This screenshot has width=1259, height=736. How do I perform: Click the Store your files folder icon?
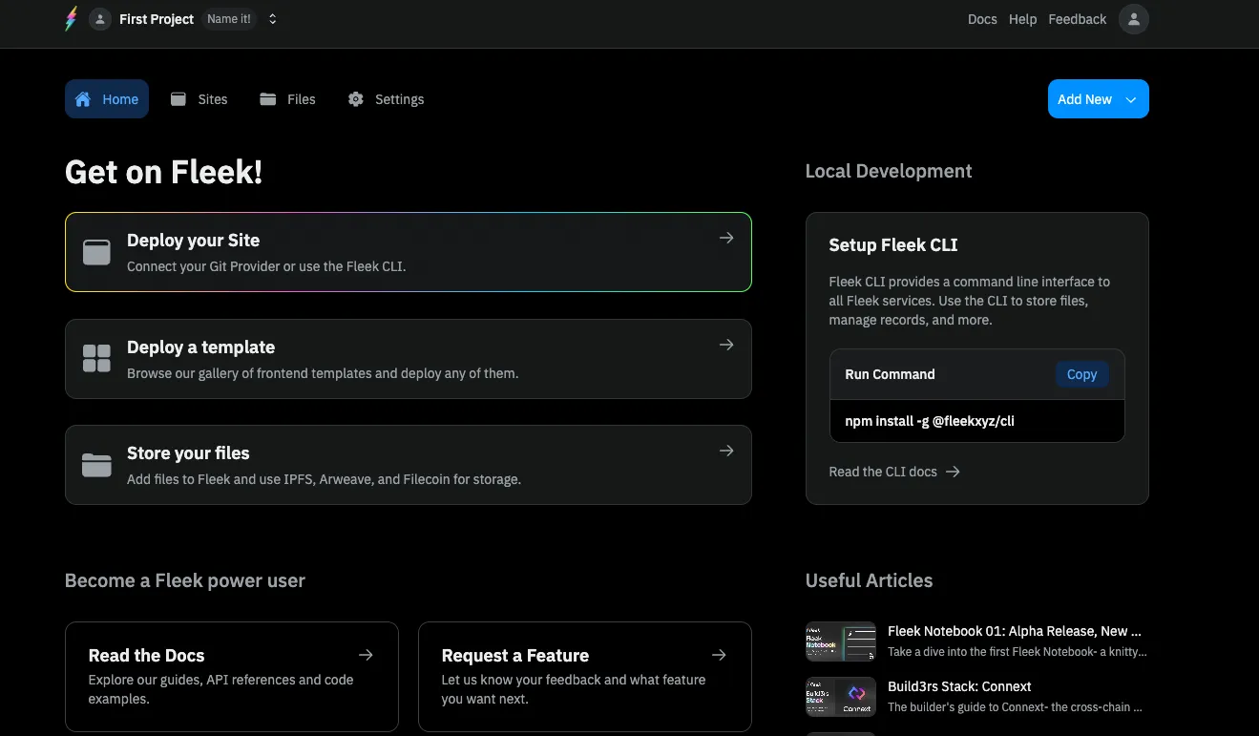click(96, 465)
